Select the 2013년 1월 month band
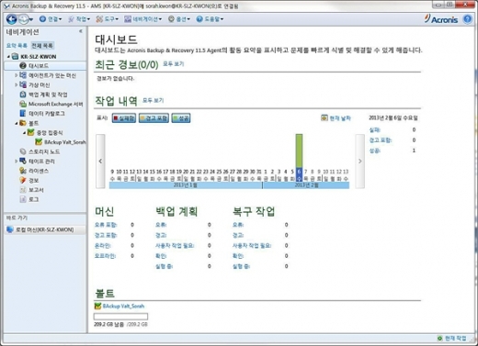The image size is (478, 346). coord(186,185)
